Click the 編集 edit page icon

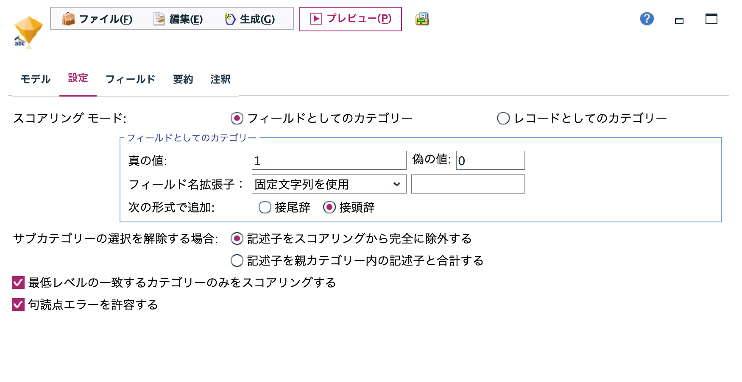(159, 19)
